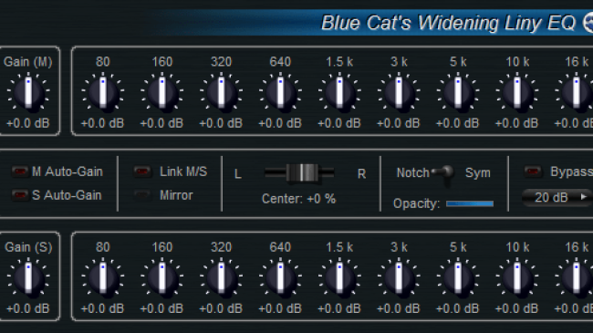Click the Mid 640 Hz band knob
Image resolution: width=593 pixels, height=333 pixels.
281,92
